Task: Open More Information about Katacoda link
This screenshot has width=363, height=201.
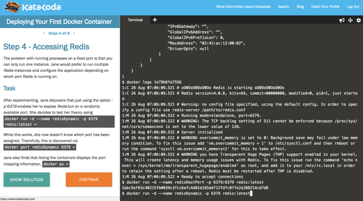Action: point(243,7)
